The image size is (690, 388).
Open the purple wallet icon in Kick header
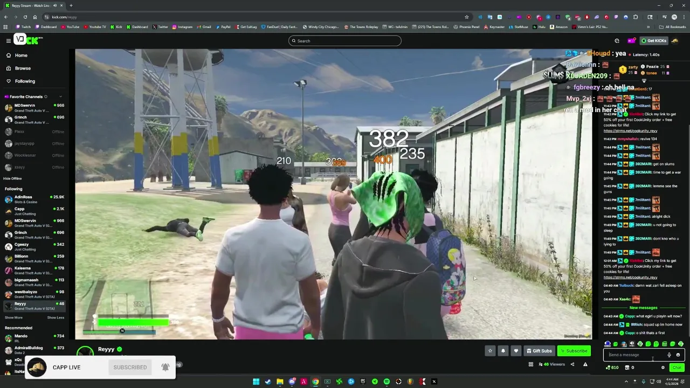(631, 40)
